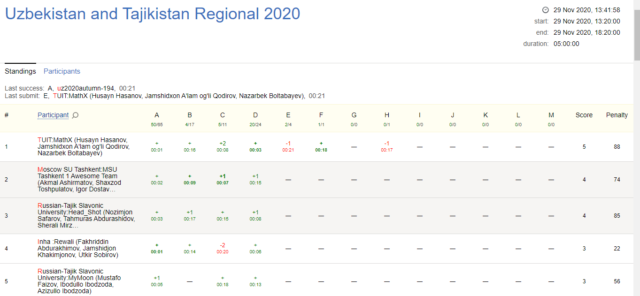Click uz2020autumn-194 in Last success line

(86, 88)
